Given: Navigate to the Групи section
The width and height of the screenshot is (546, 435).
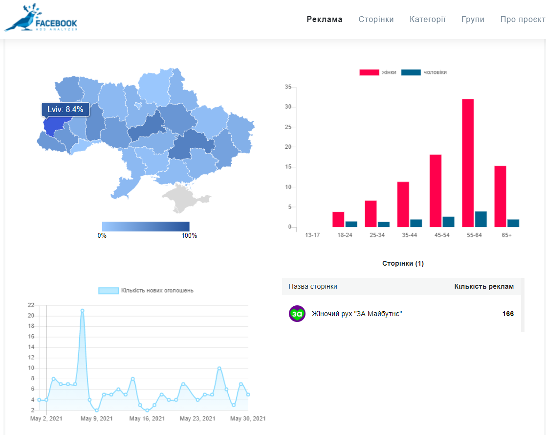Looking at the screenshot, I should 473,20.
